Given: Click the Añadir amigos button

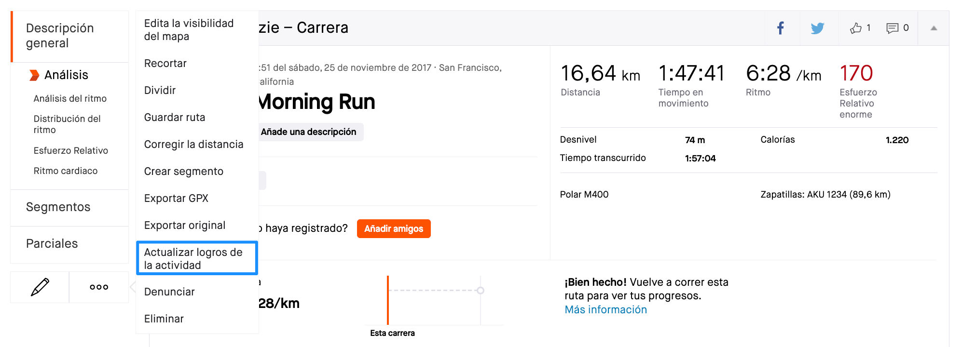Looking at the screenshot, I should [394, 229].
